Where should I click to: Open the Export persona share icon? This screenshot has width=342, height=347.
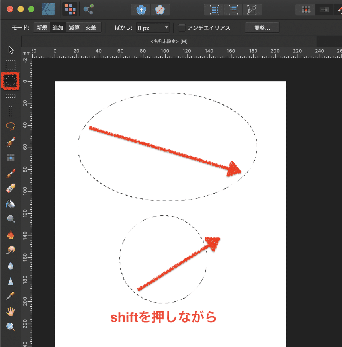click(x=88, y=9)
